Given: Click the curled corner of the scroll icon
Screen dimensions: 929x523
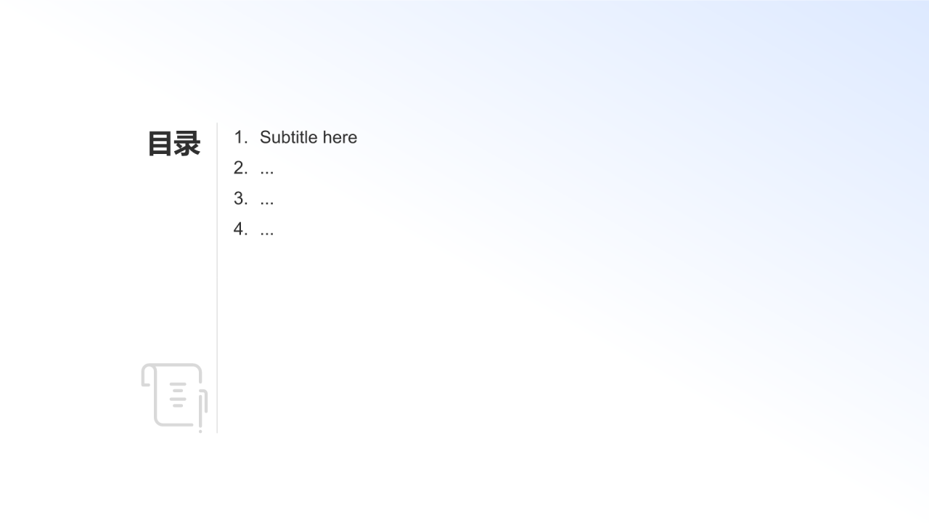Looking at the screenshot, I should point(148,376).
